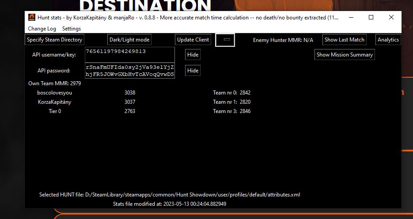Open the Settings menu
This screenshot has height=219, width=413.
click(x=72, y=29)
